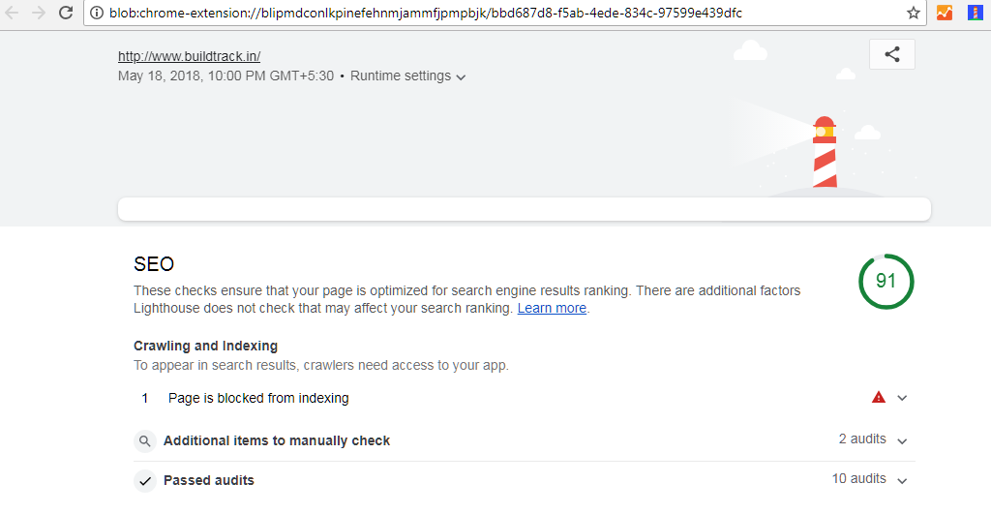This screenshot has height=514, width=991.
Task: Click the red warning triangle icon
Action: pyautogui.click(x=879, y=397)
